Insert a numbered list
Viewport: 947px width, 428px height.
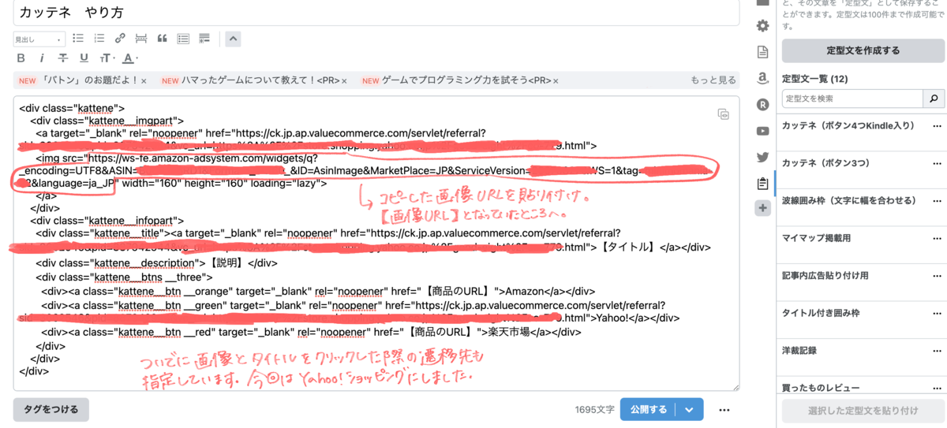[99, 38]
